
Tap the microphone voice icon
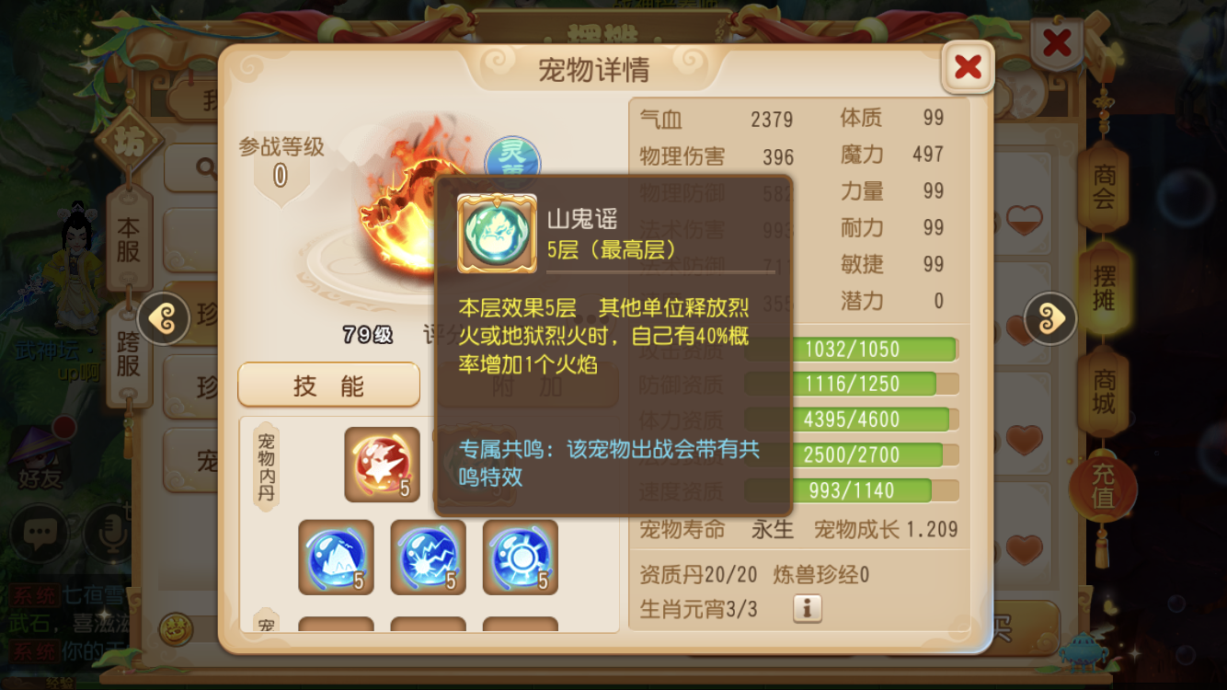click(x=107, y=533)
